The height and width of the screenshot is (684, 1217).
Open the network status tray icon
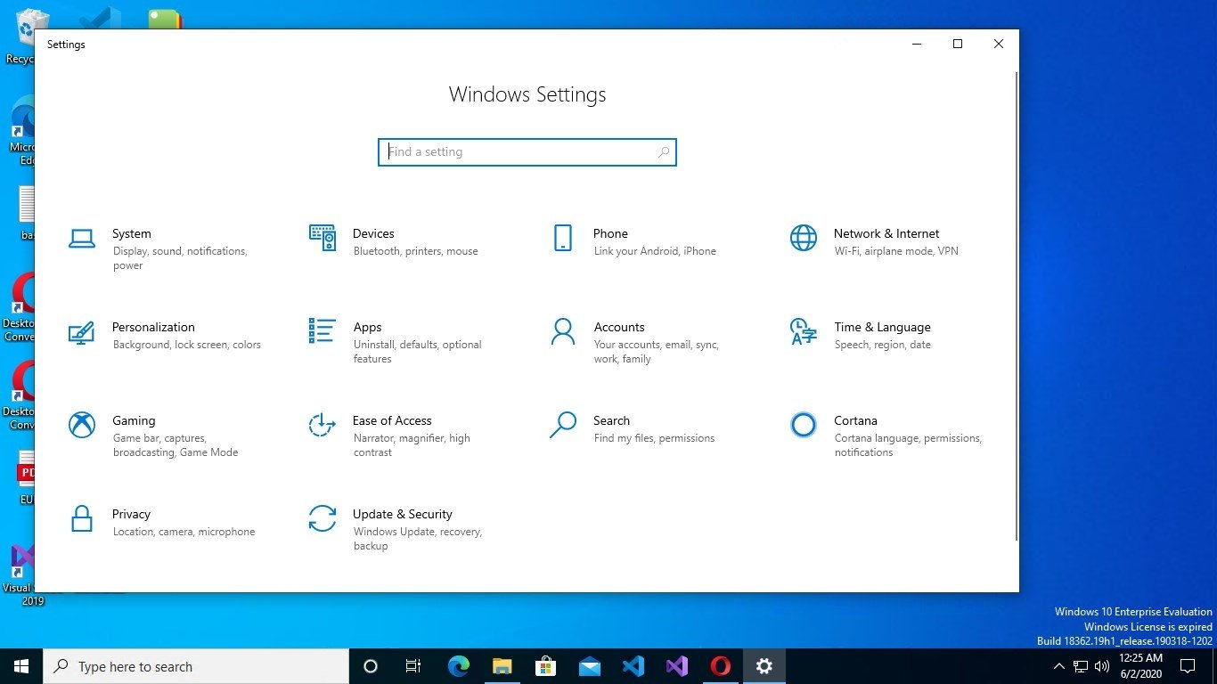(1081, 666)
